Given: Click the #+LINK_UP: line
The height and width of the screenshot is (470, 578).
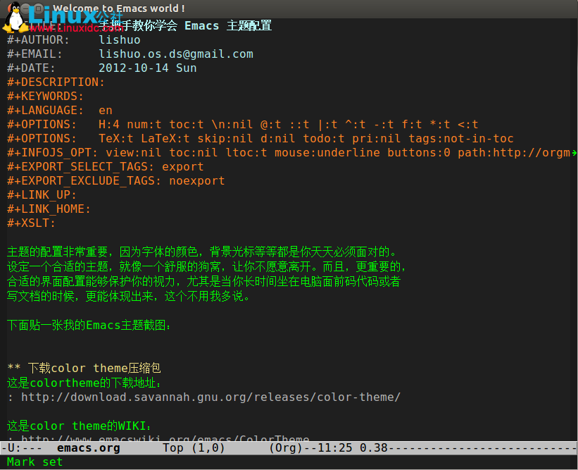Looking at the screenshot, I should (x=42, y=194).
